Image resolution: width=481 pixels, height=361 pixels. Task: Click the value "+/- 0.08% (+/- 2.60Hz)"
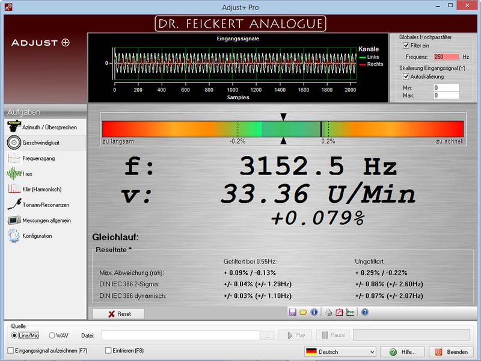pyautogui.click(x=389, y=284)
